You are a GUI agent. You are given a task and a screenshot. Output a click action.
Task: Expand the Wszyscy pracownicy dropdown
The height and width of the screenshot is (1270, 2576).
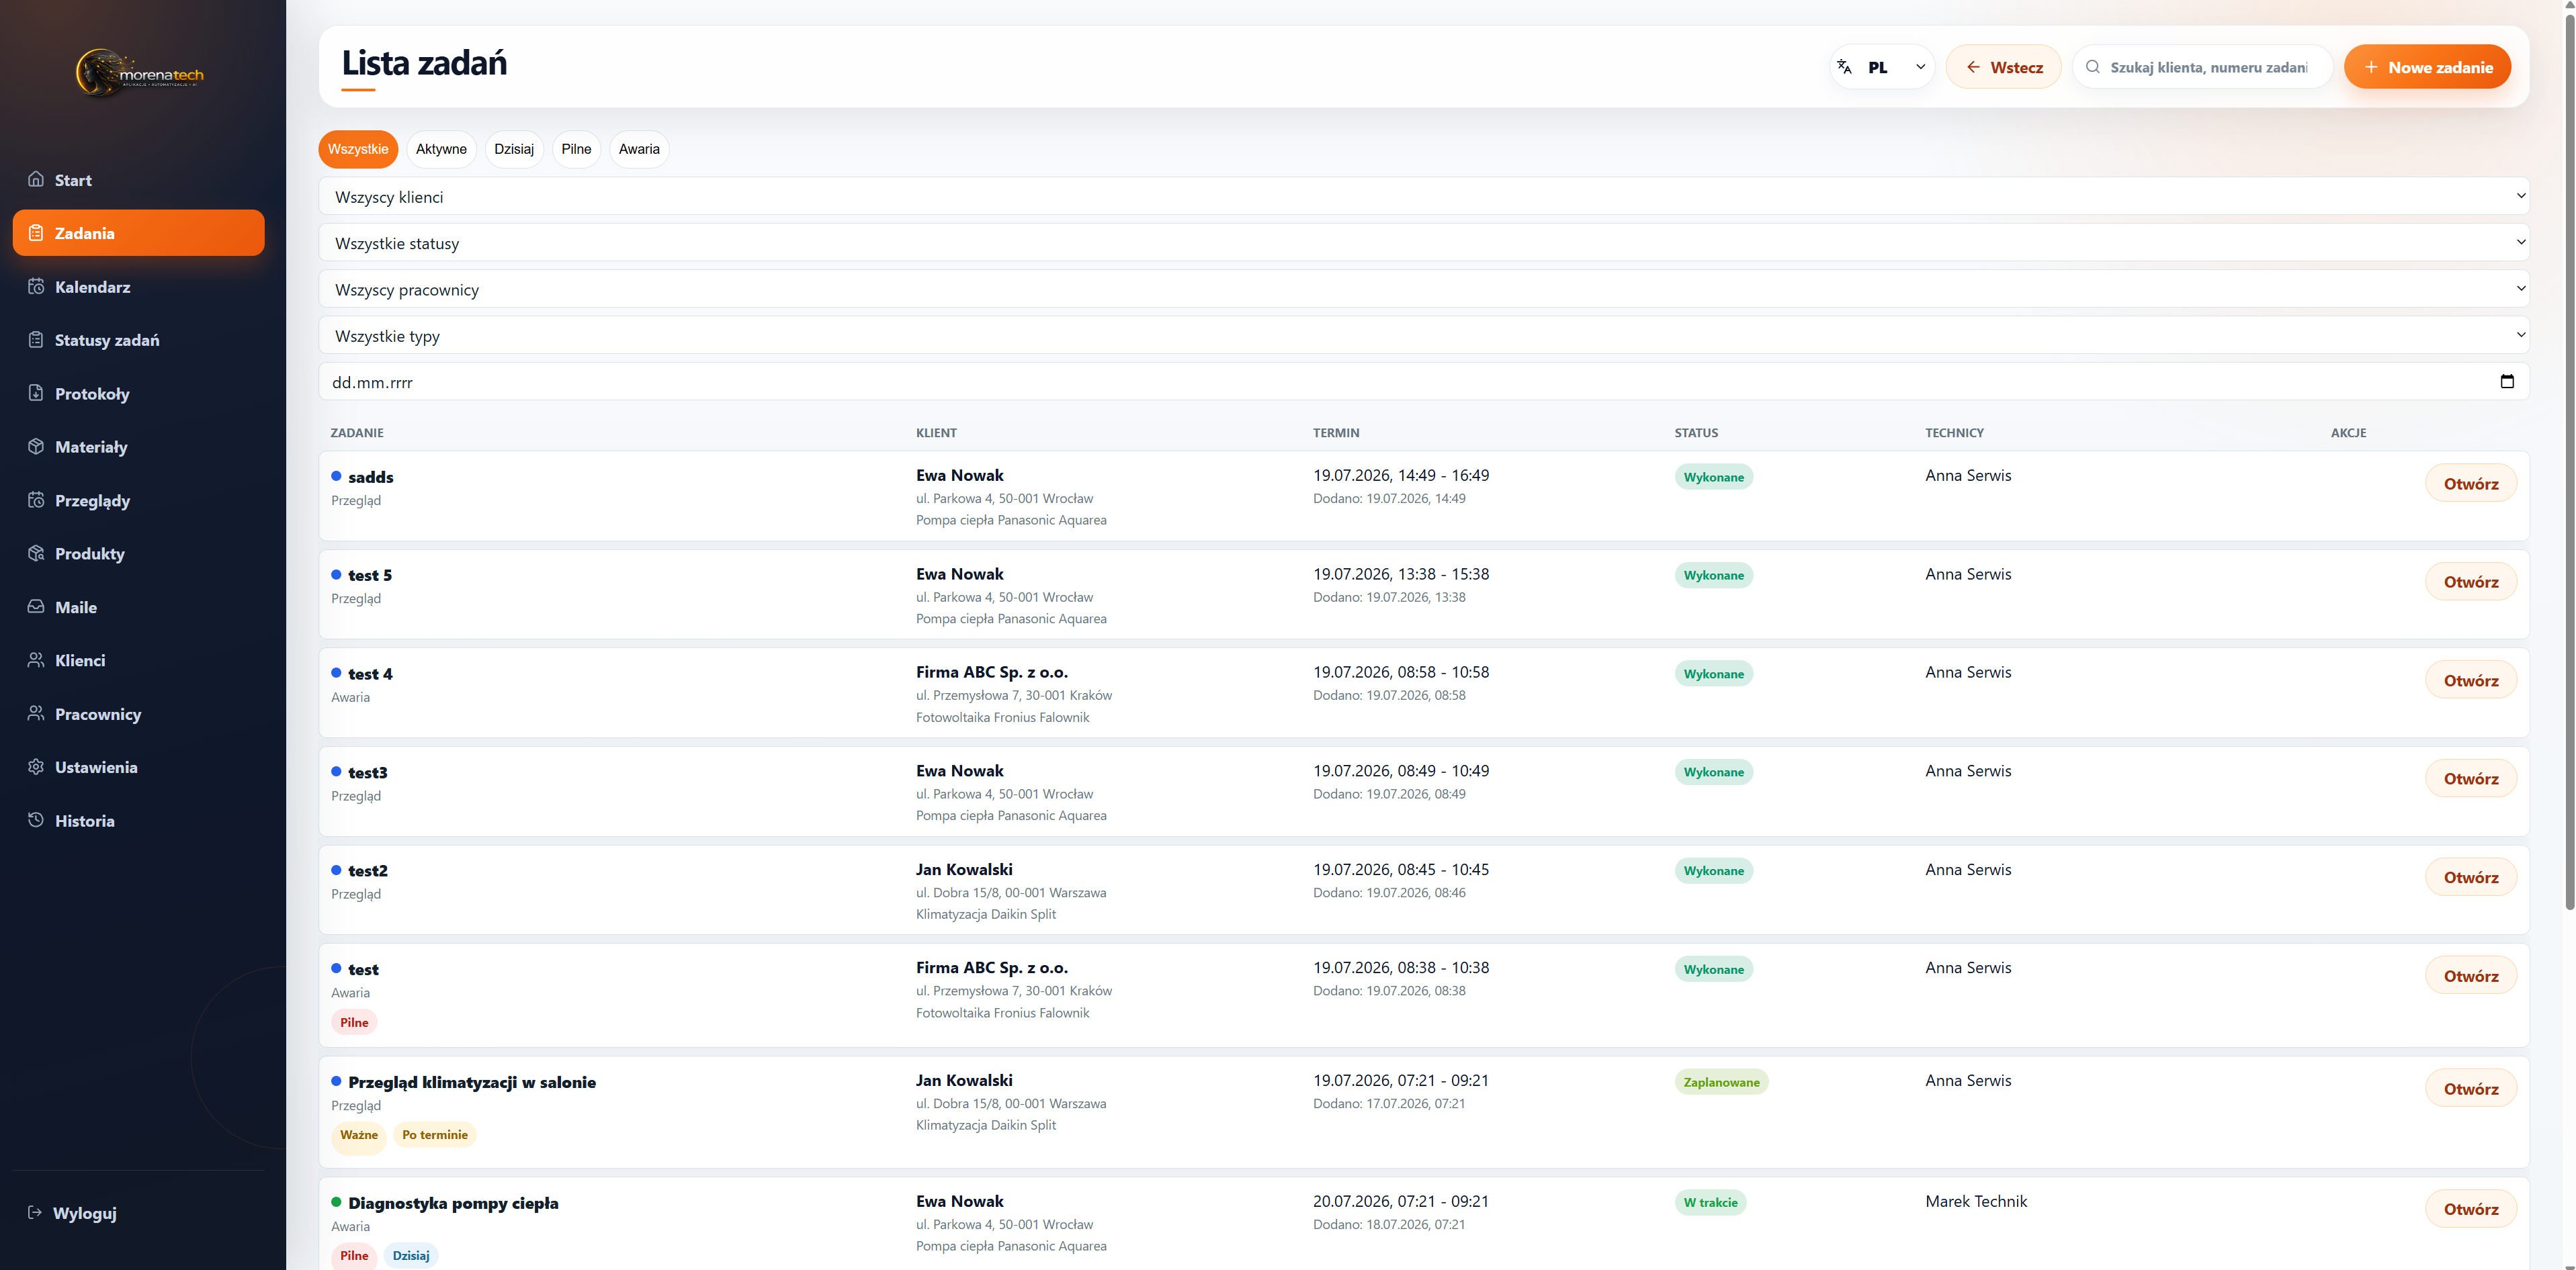click(1424, 289)
